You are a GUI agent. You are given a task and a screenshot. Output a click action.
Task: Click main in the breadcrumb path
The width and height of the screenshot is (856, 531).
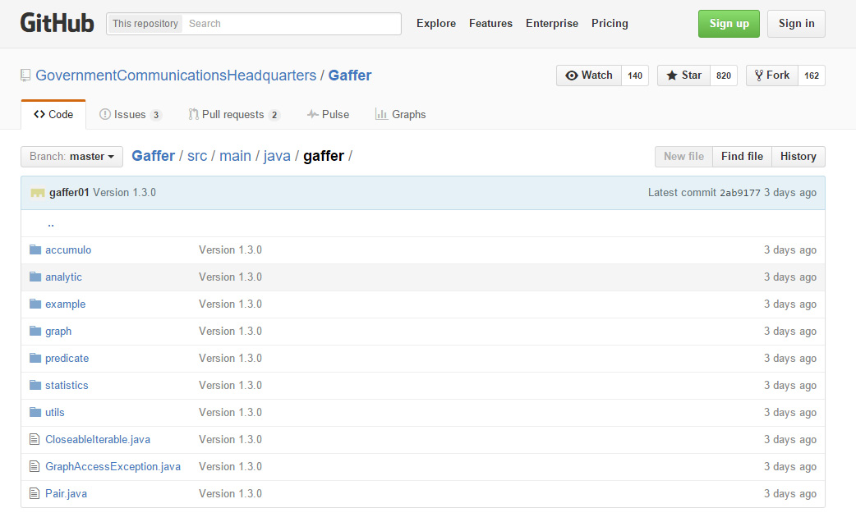(x=235, y=156)
